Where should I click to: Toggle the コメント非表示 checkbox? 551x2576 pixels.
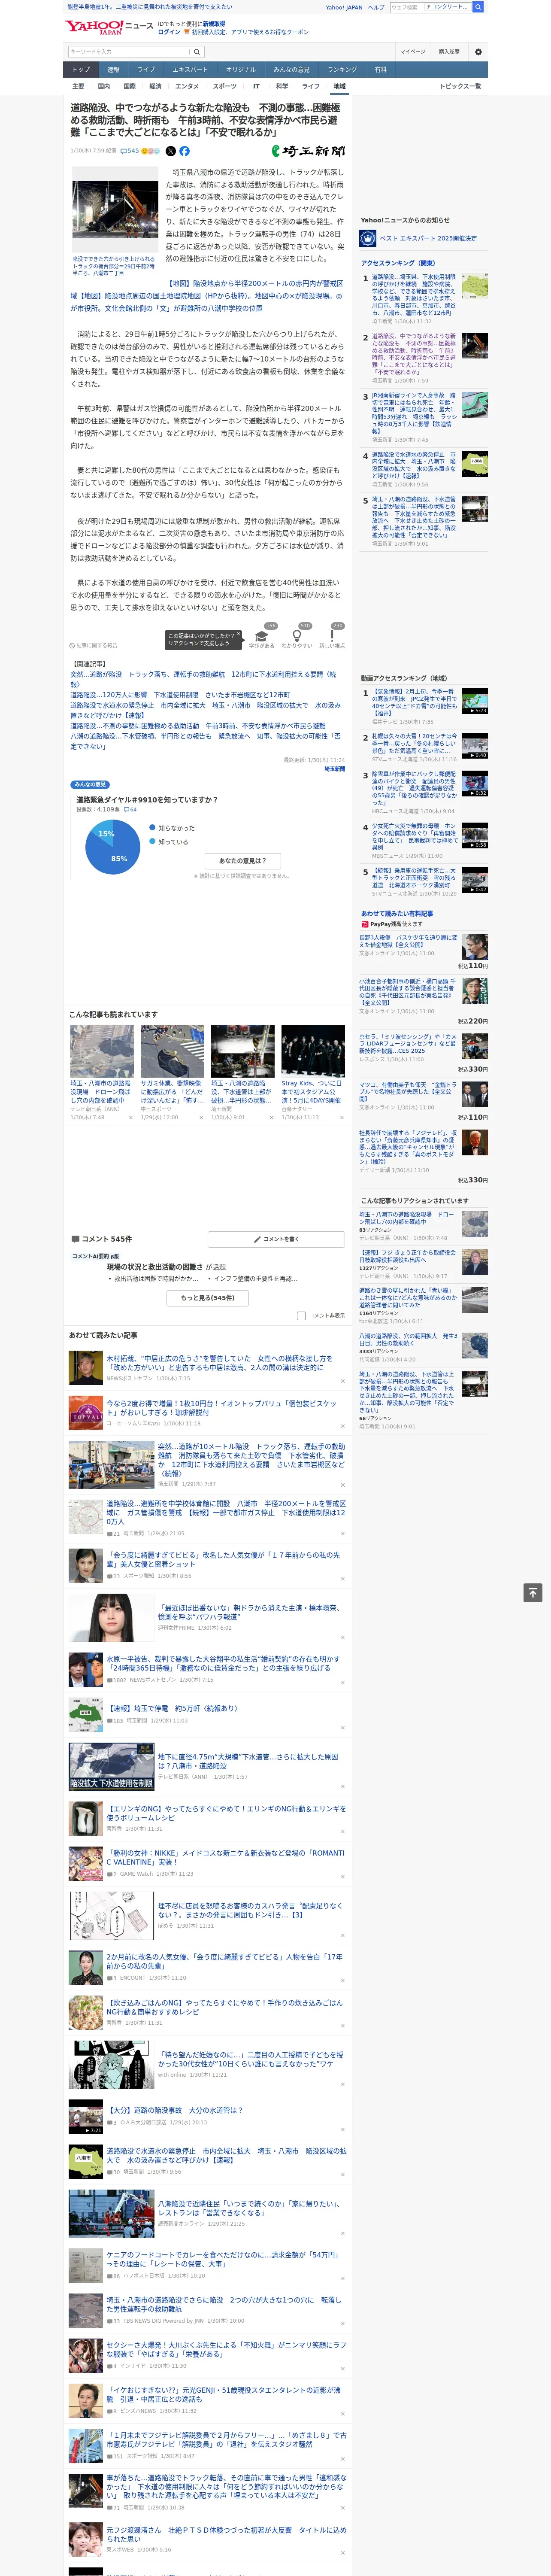pos(301,1316)
